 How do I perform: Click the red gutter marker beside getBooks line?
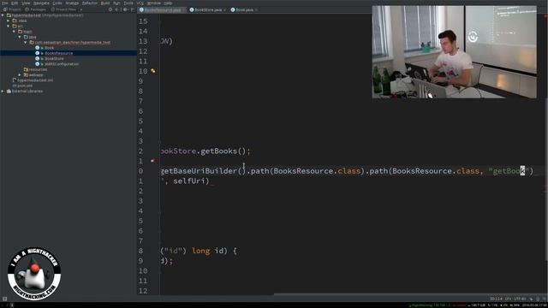coord(152,161)
